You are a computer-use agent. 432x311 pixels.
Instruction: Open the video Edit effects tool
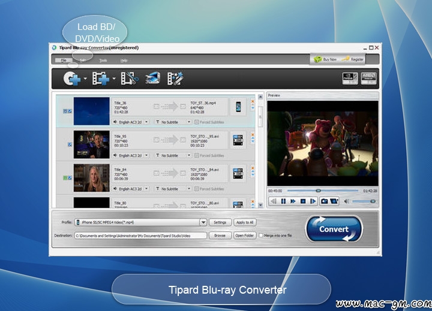(x=175, y=78)
